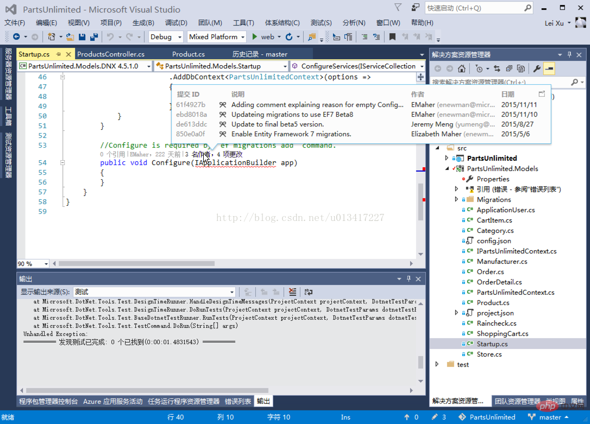Viewport: 590px width, 424px height.
Task: Click the Output panel horizontal scrollbar
Action: tap(147, 390)
